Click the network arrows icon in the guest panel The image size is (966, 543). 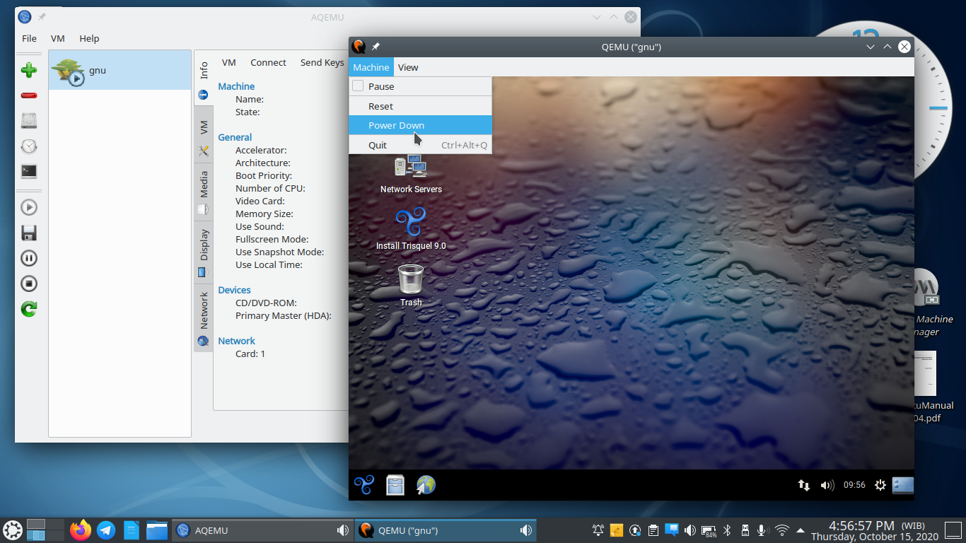[x=804, y=485]
